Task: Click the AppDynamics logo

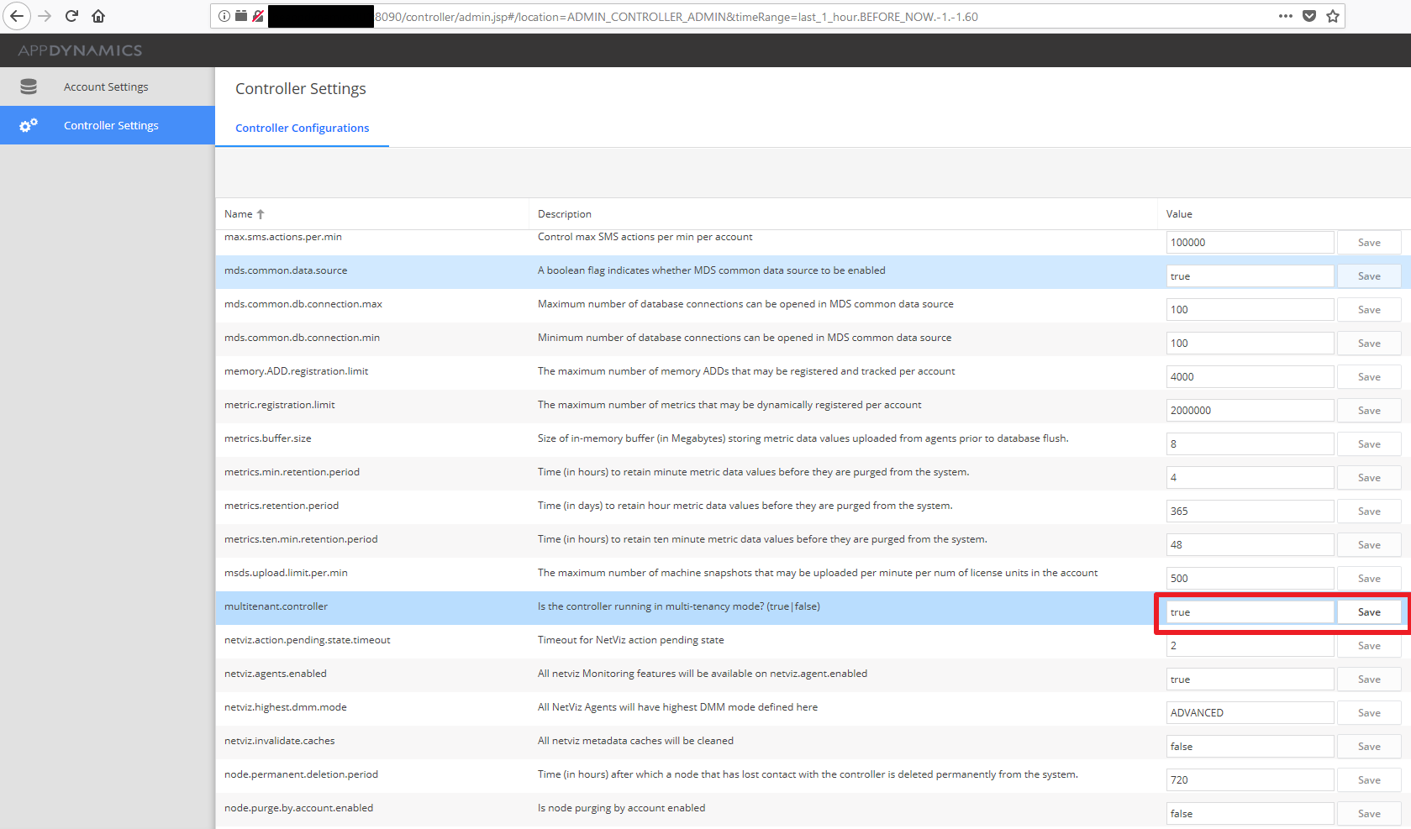Action: 80,50
